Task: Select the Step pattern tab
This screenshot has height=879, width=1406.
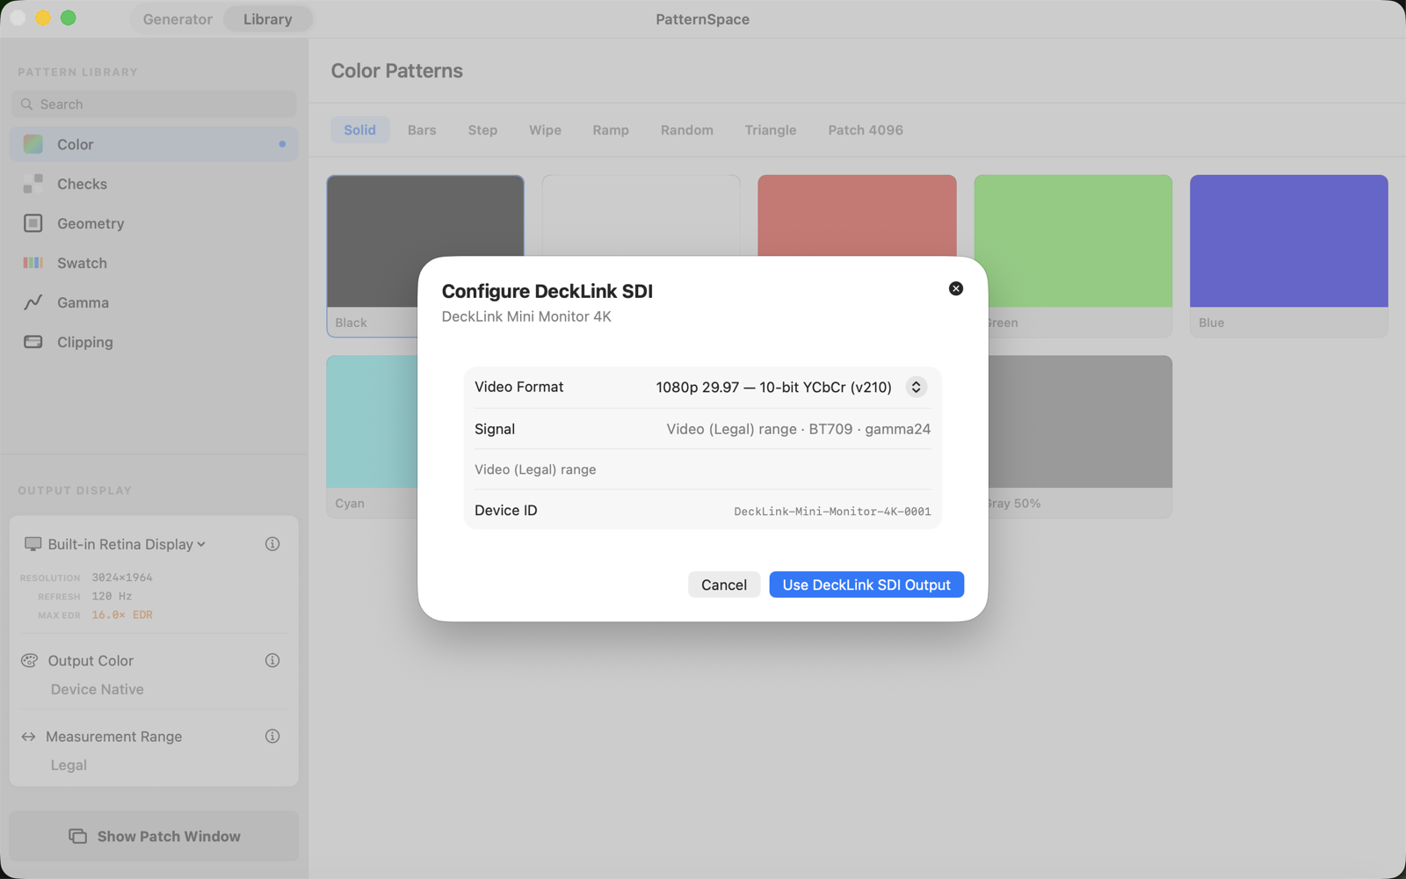Action: pos(482,130)
